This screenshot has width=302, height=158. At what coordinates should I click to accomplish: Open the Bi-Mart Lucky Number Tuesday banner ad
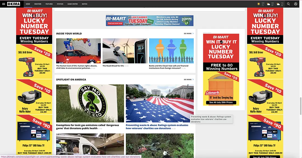(x=150, y=21)
